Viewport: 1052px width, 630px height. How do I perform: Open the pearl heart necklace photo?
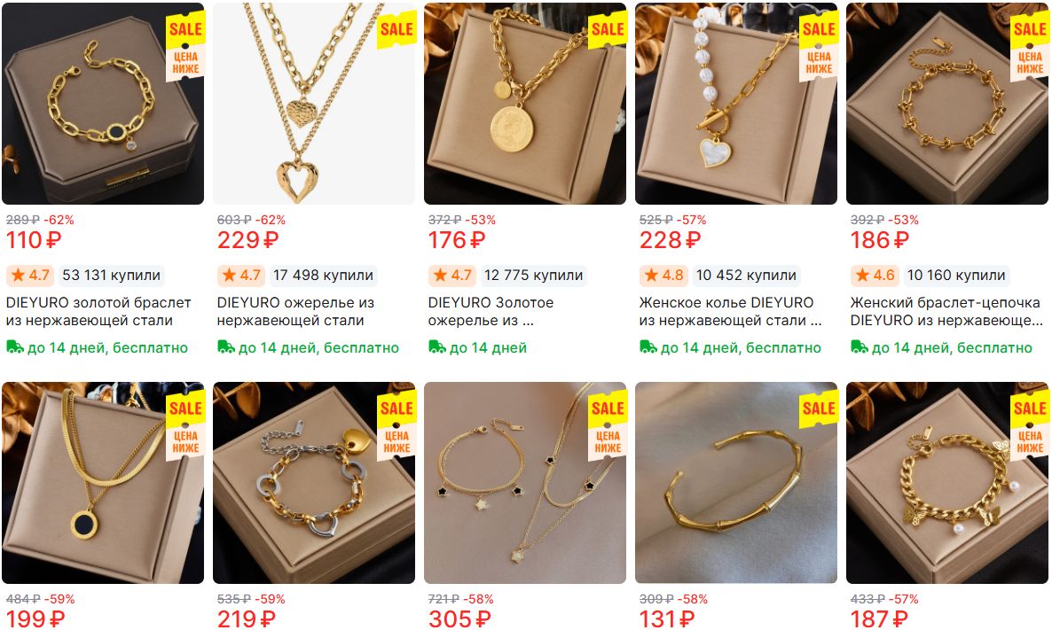736,104
